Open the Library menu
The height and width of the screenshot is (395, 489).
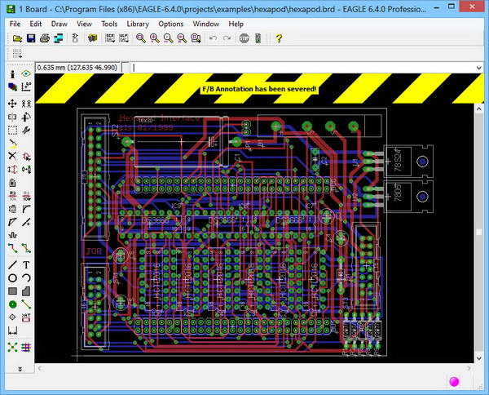coord(138,24)
